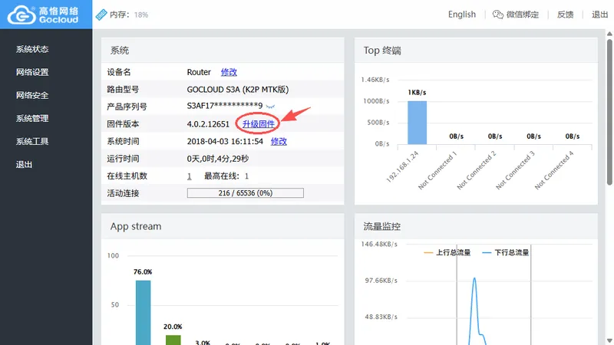Click 退出 in the top bar
614x345 pixels.
pos(599,15)
